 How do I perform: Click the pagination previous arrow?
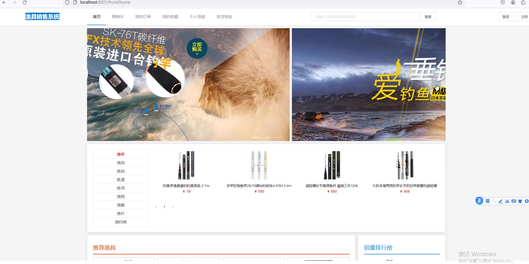[x=156, y=207]
